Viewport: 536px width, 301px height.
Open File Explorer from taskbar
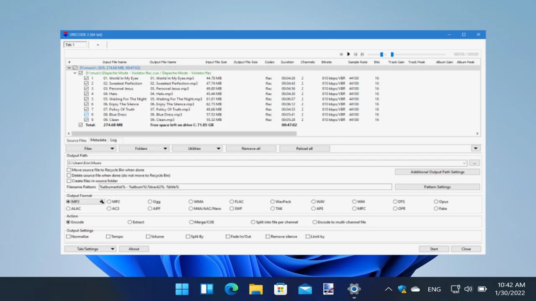pos(256,289)
